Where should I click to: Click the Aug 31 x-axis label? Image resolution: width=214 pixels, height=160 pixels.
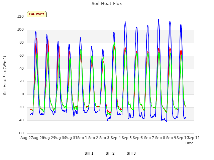(71, 138)
